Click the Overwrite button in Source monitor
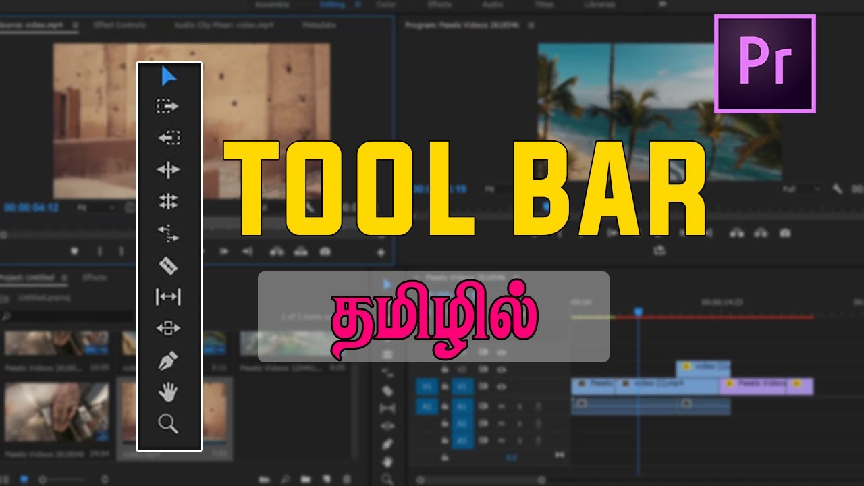This screenshot has width=864, height=486. [x=301, y=251]
